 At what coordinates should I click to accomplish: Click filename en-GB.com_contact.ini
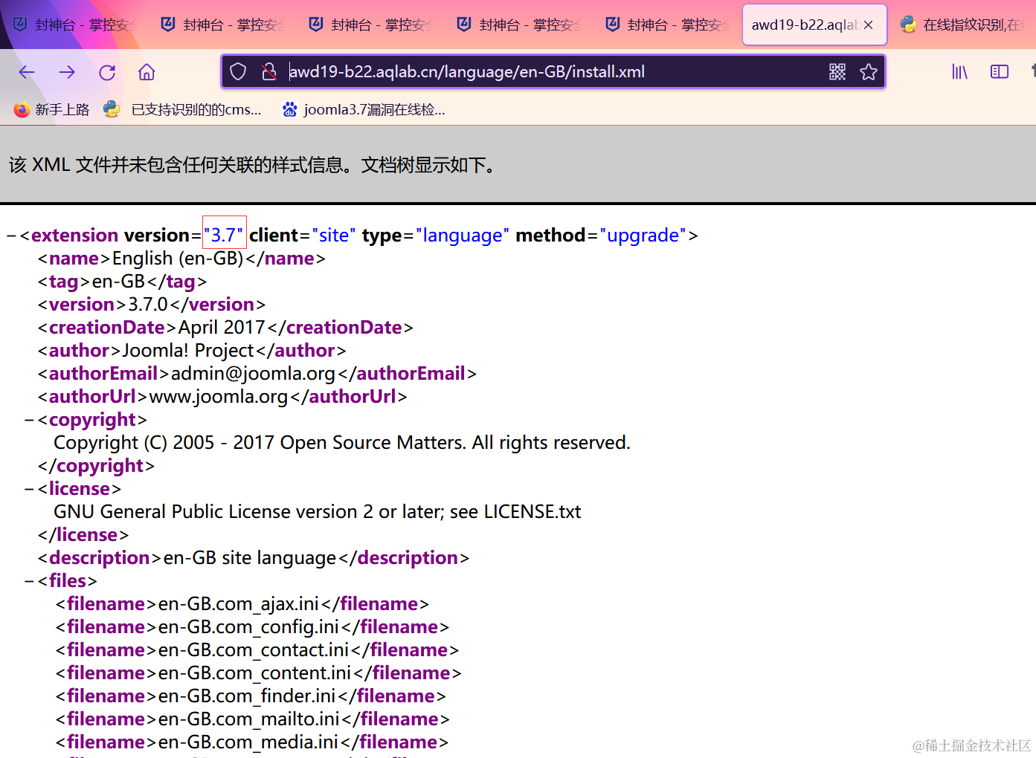click(254, 650)
